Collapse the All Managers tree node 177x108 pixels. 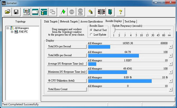pos(8,28)
